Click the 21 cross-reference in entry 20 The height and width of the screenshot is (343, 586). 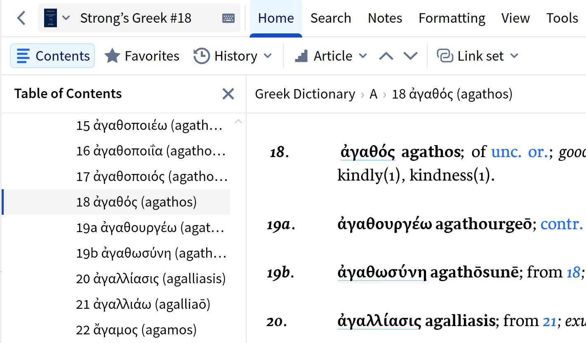tap(549, 321)
